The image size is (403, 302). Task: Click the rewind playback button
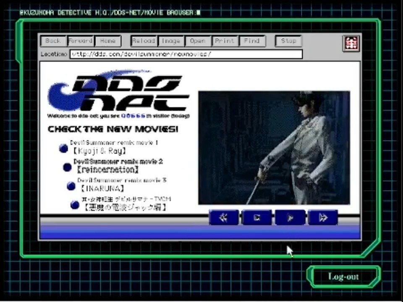tap(224, 217)
